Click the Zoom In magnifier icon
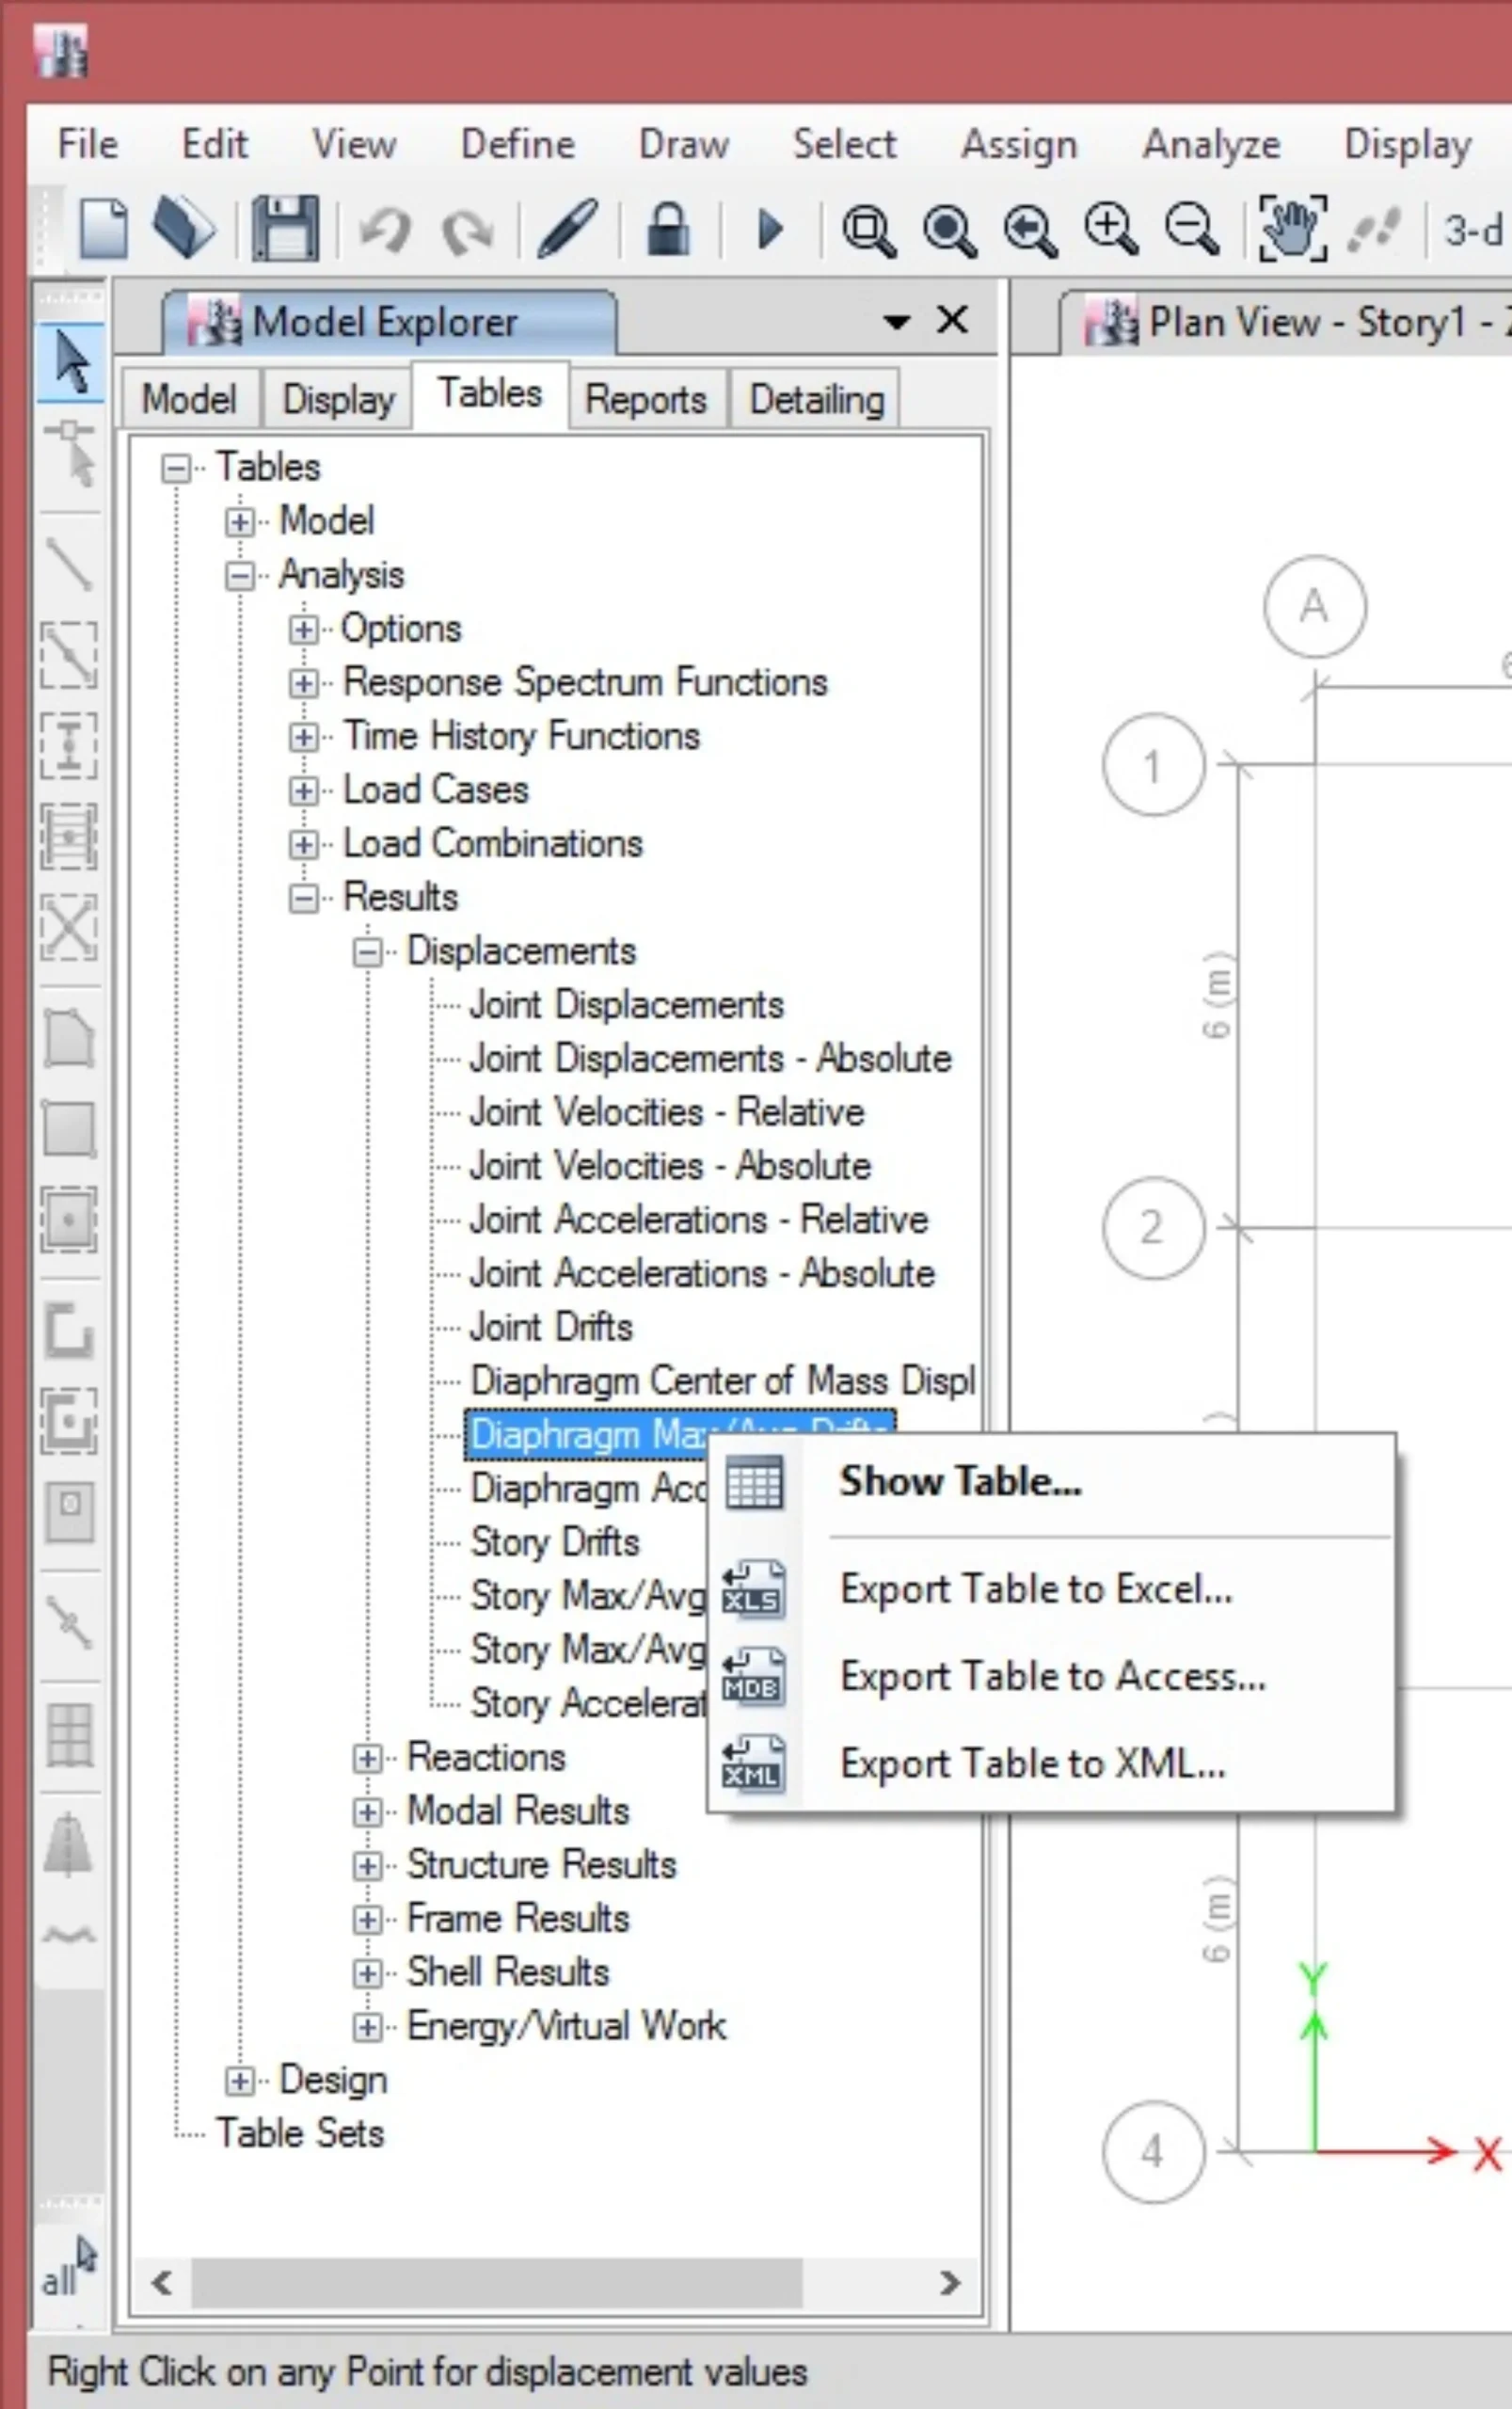 1111,229
